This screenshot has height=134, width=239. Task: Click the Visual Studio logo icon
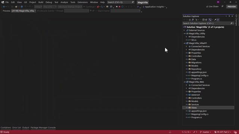tap(3, 2)
